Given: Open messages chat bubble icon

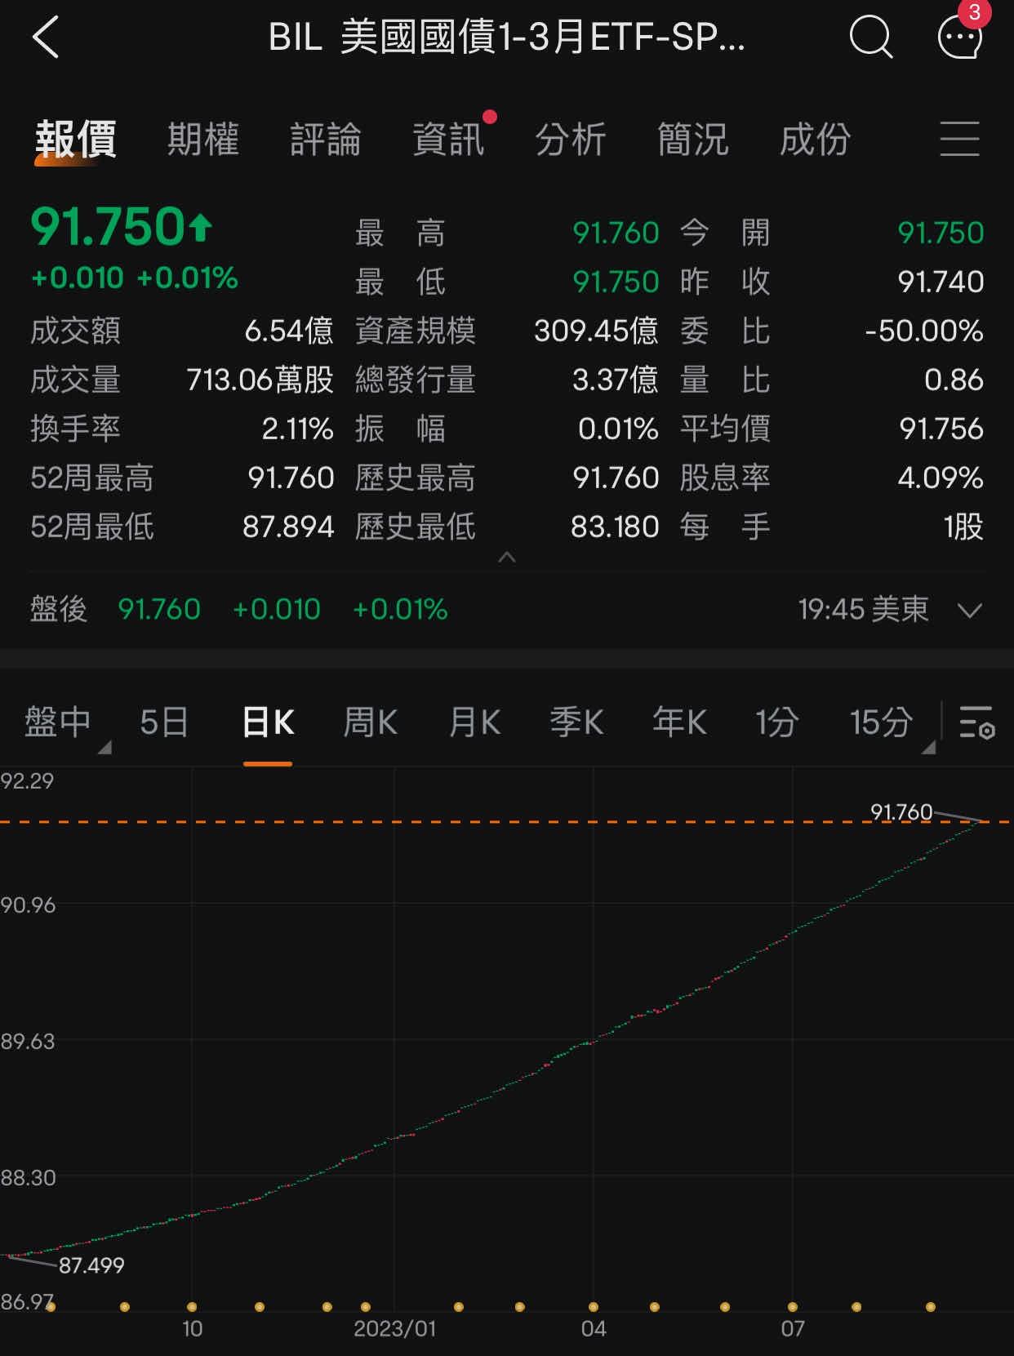Looking at the screenshot, I should point(959,38).
